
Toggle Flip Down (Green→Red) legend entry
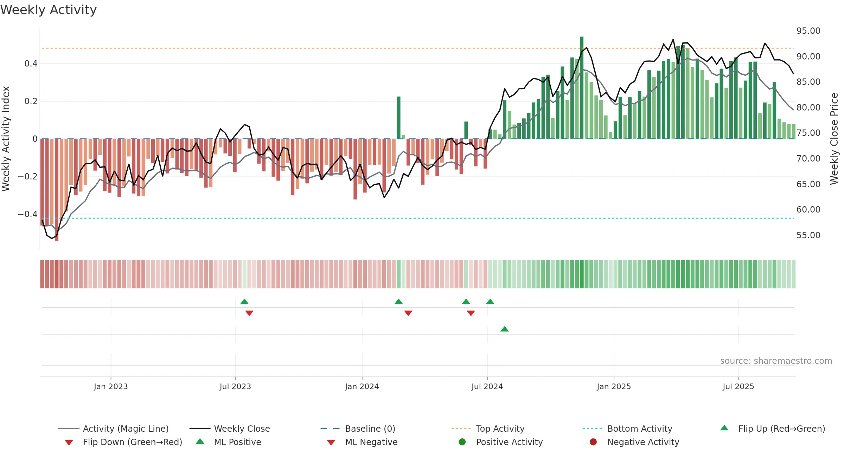[x=123, y=442]
